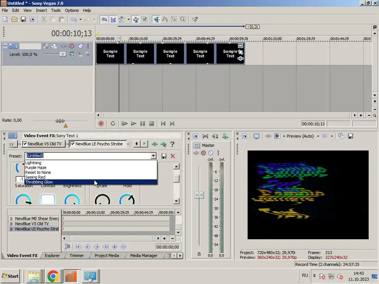Open the Tools menu
This screenshot has width=379, height=284.
click(56, 10)
